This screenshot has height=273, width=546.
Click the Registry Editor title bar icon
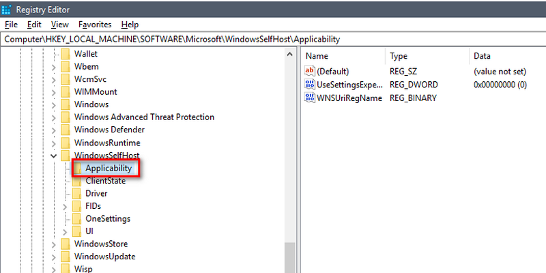pos(7,10)
